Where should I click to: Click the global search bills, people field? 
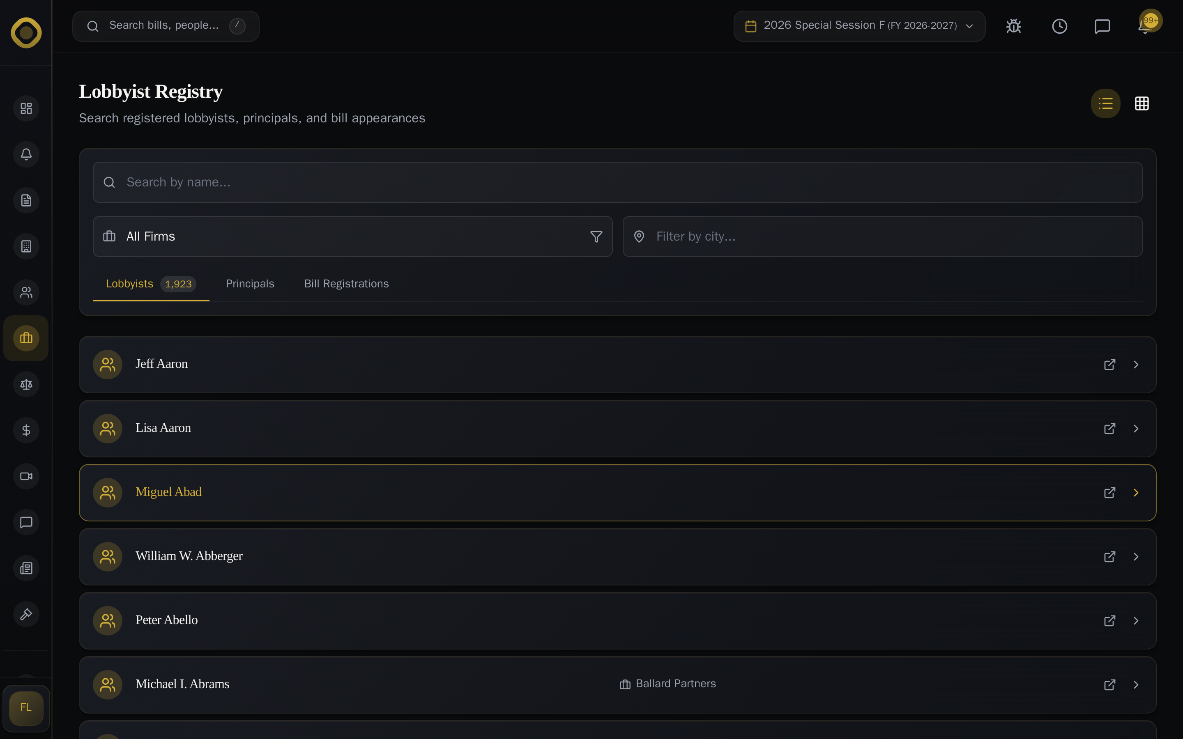coord(166,26)
